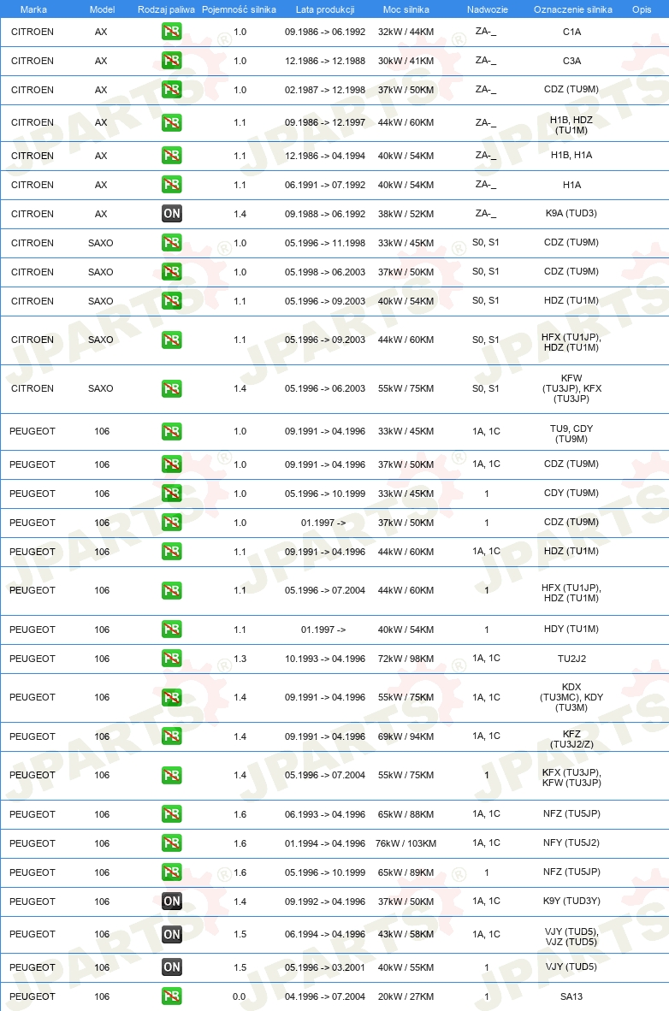The height and width of the screenshot is (1011, 669).
Task: Click engine code NFY (TU5J2)
Action: 571,842
